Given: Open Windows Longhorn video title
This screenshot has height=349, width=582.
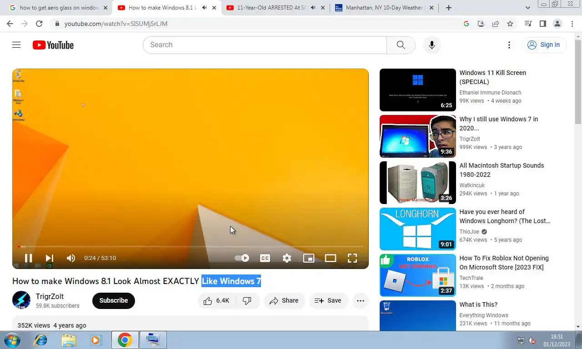Looking at the screenshot, I should pyautogui.click(x=505, y=216).
